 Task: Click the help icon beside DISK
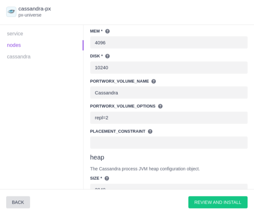pyautogui.click(x=108, y=56)
